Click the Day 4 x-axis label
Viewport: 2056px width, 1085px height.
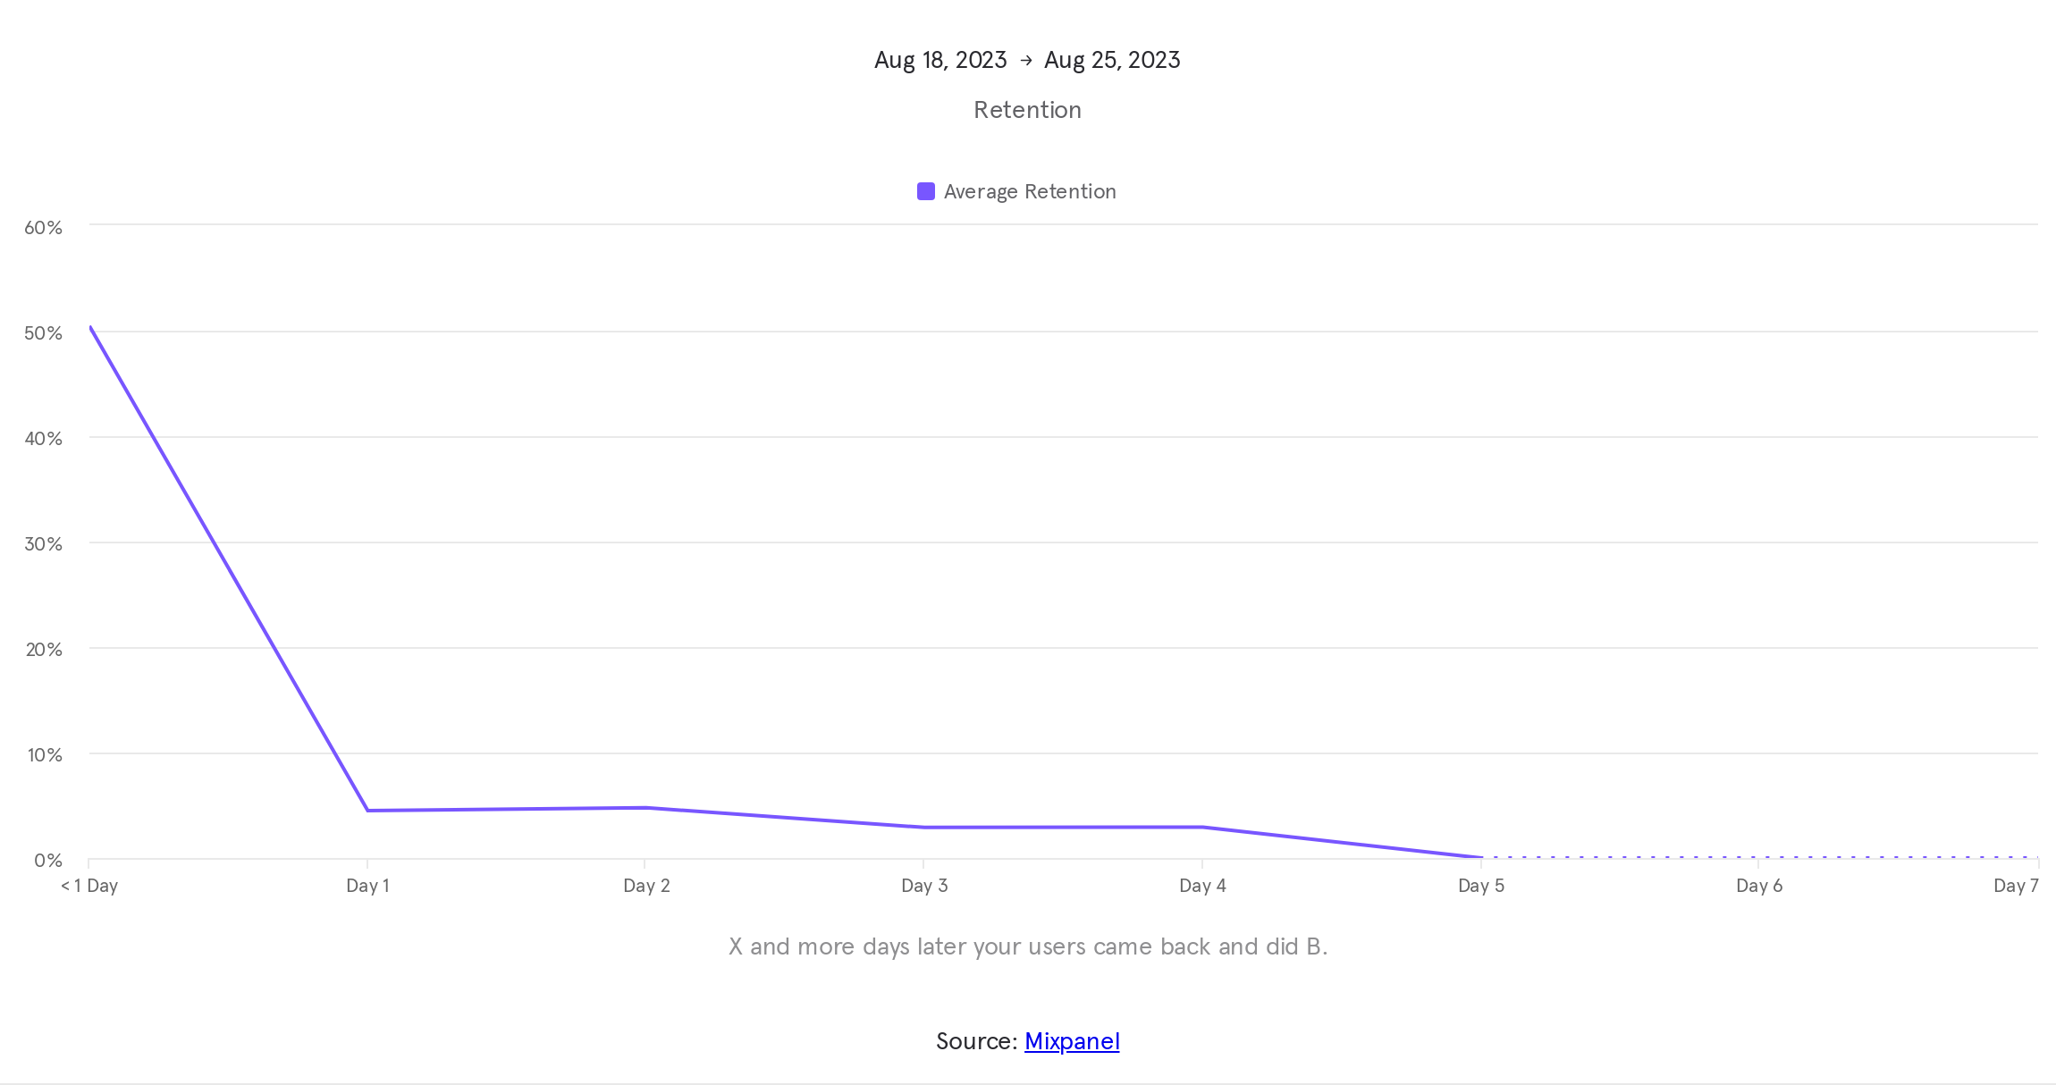tap(1202, 886)
